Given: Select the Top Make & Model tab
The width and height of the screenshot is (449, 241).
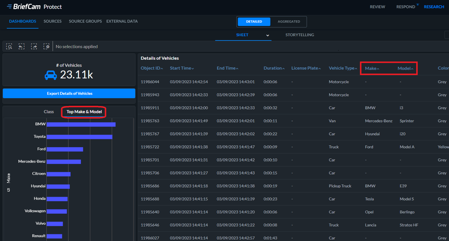Looking at the screenshot, I should (84, 112).
